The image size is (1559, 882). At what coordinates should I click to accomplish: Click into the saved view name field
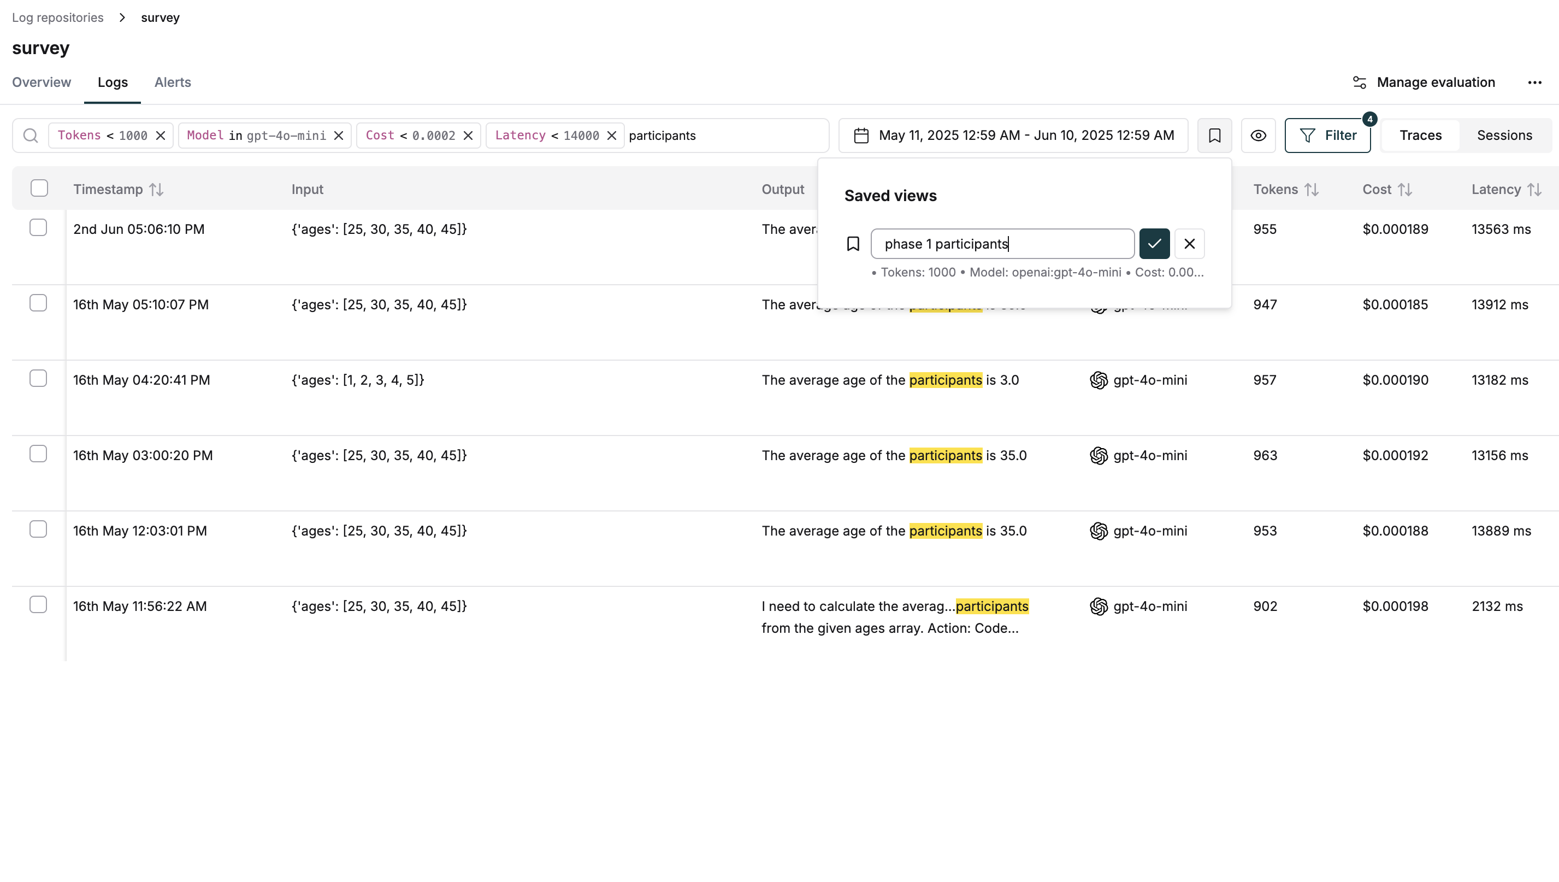point(1002,244)
